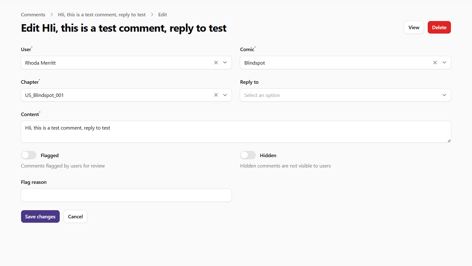Click the chevron on the User dropdown
The height and width of the screenshot is (266, 472).
[225, 62]
